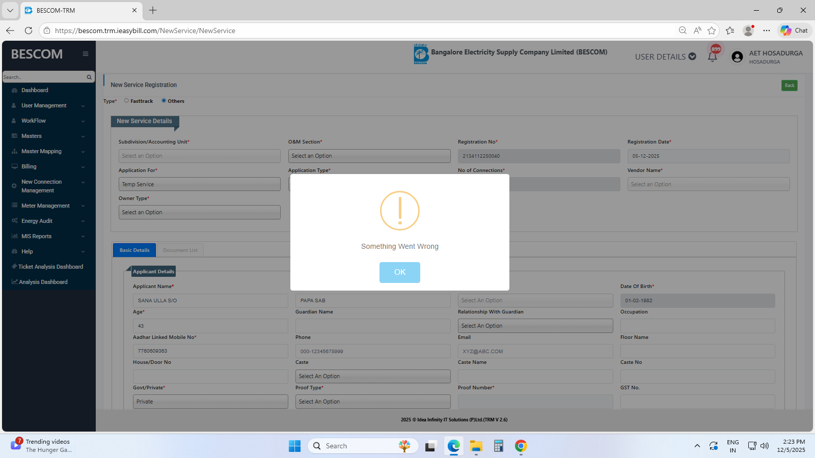The image size is (815, 458).
Task: Open the O&M Section dropdown
Action: [x=369, y=156]
